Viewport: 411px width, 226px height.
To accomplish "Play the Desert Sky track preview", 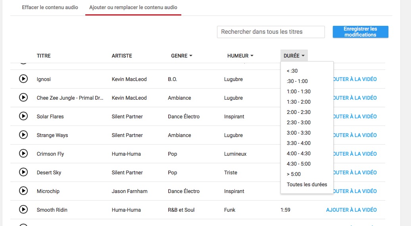I will 23,172.
